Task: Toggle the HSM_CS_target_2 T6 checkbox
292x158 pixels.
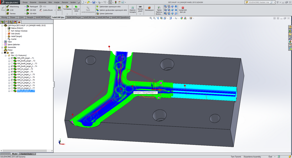Action: [x=12, y=80]
